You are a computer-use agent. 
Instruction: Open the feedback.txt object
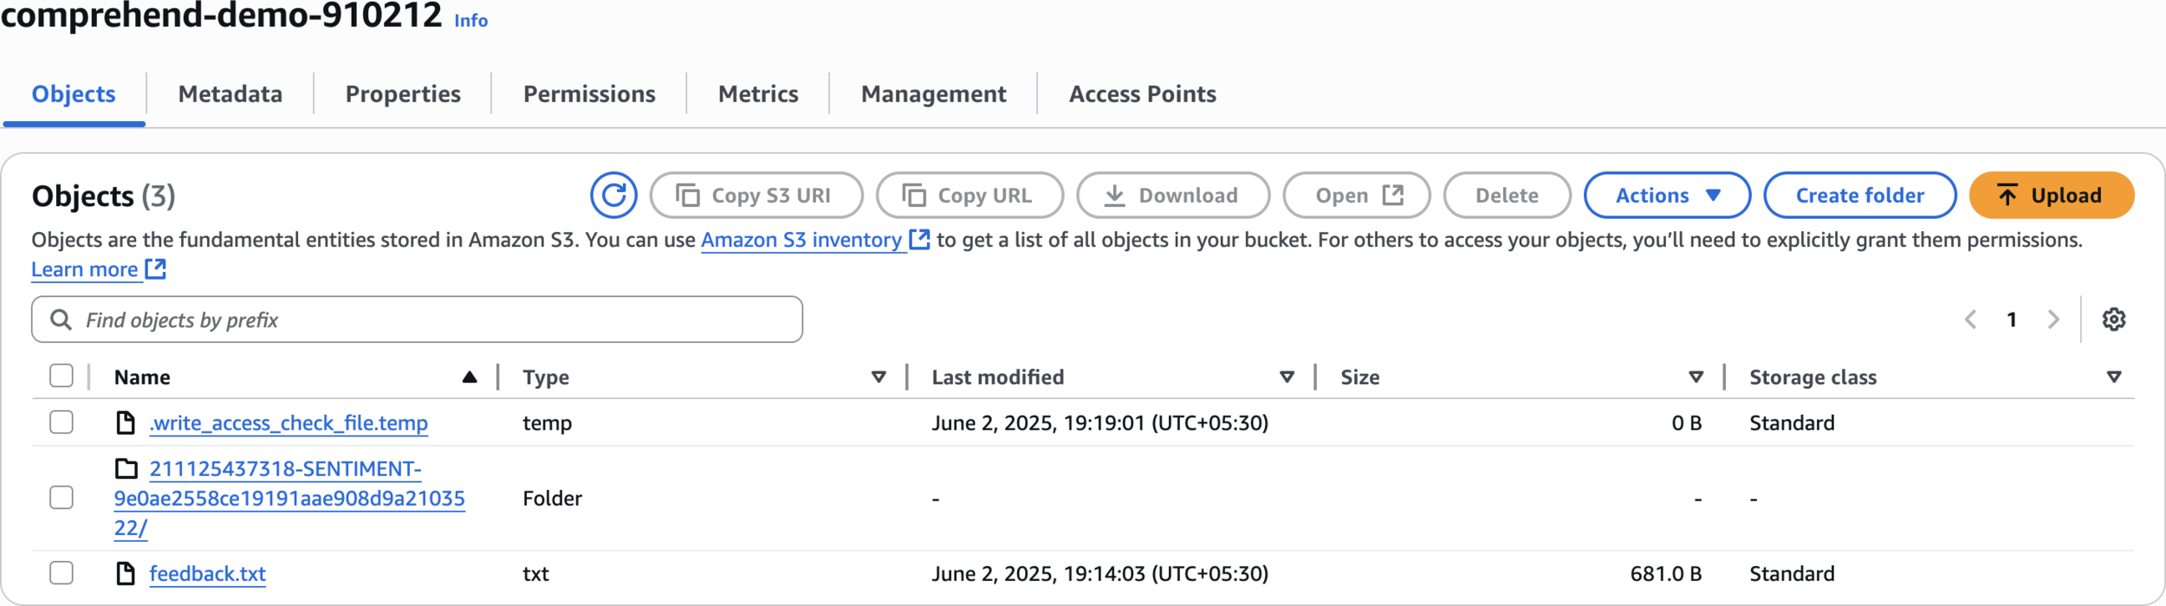pos(208,573)
